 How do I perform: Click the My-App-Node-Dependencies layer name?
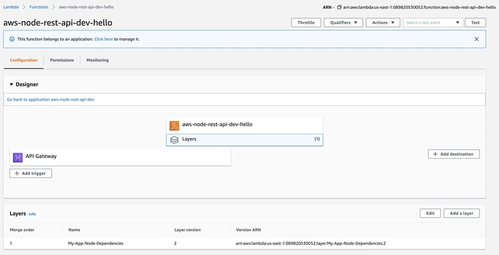[96, 244]
